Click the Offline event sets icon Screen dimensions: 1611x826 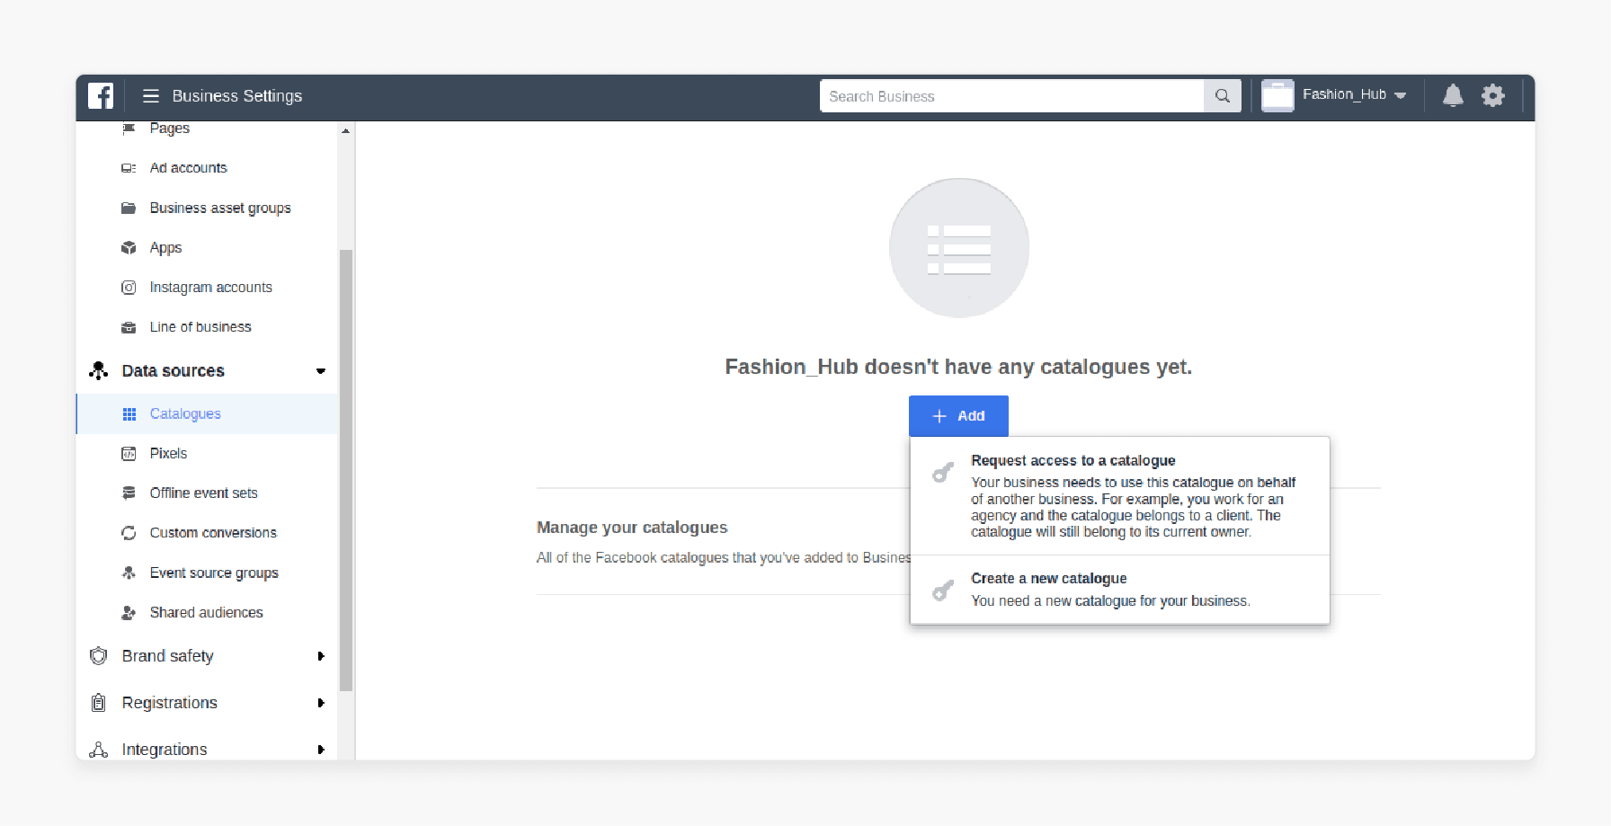[x=129, y=493]
